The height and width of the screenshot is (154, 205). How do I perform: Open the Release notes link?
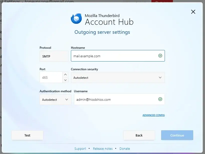click(x=103, y=148)
